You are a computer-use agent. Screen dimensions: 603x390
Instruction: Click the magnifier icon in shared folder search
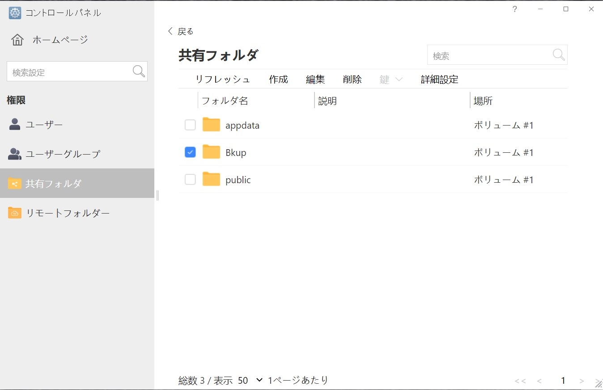pyautogui.click(x=558, y=55)
